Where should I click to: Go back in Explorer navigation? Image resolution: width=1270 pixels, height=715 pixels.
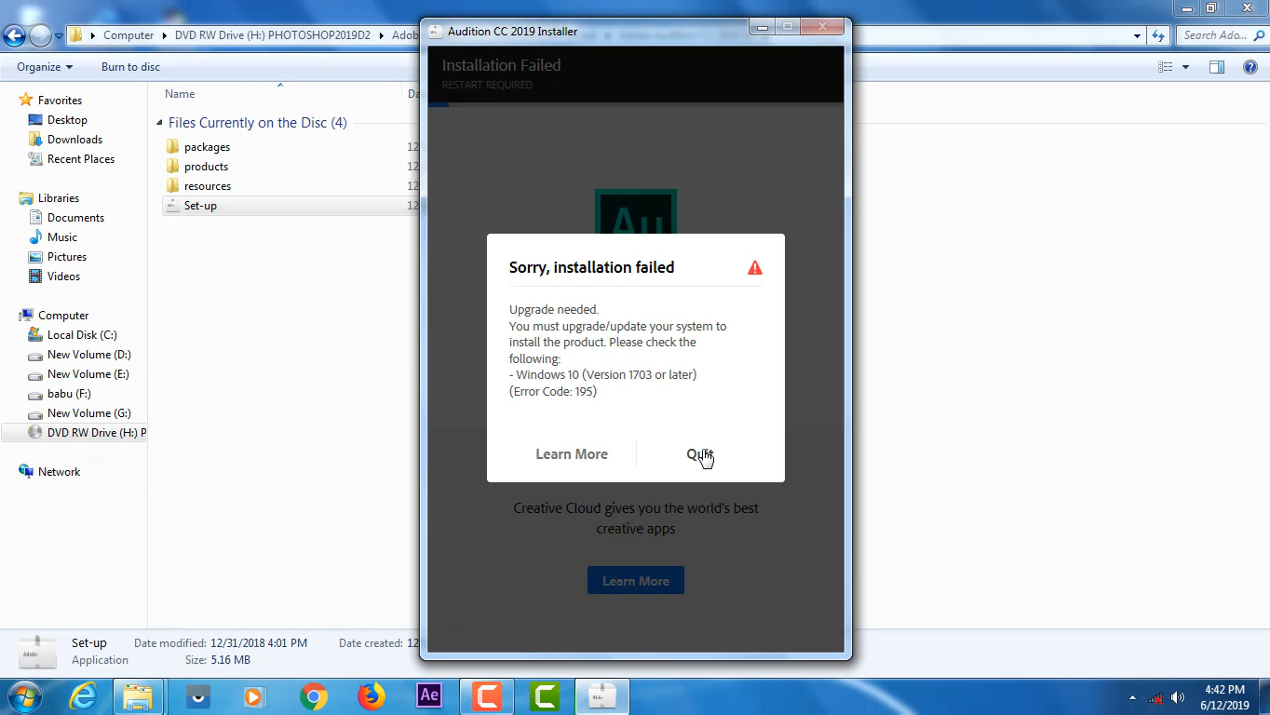pyautogui.click(x=14, y=35)
